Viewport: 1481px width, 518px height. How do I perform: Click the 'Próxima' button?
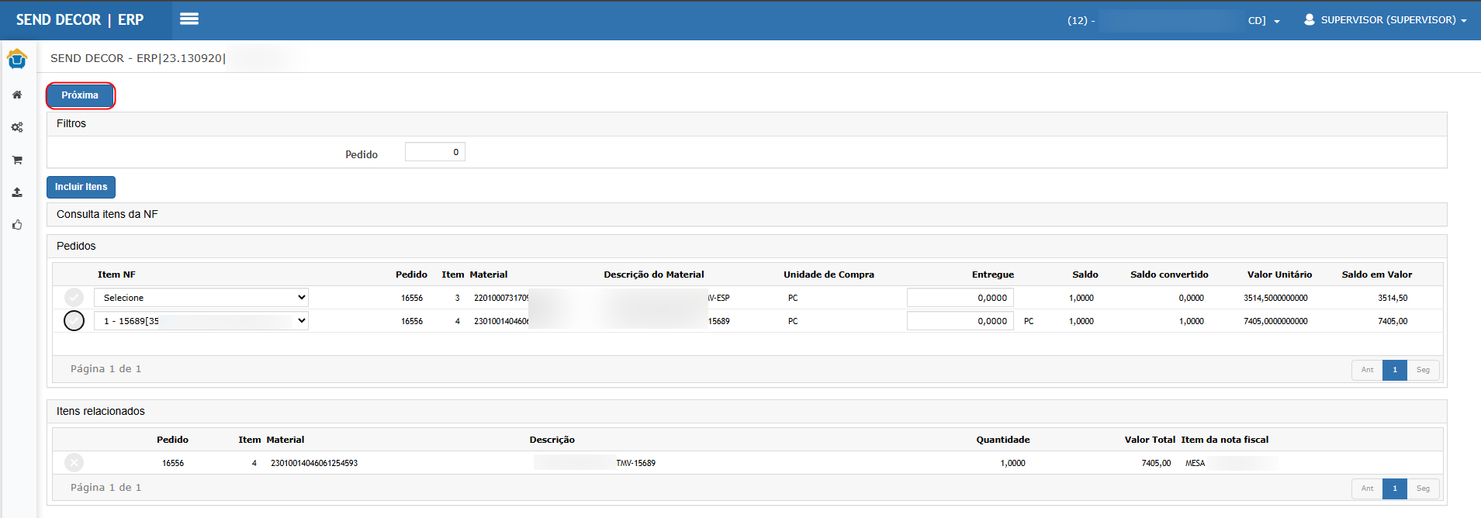(80, 95)
